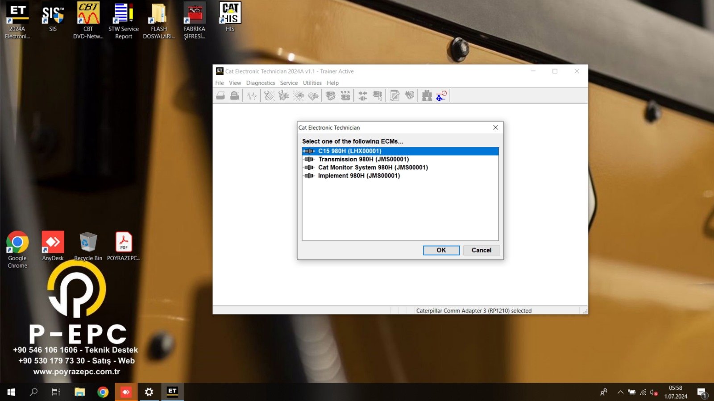The image size is (714, 401).
Task: Minimize the Cat Electronic Technician window
Action: click(533, 71)
